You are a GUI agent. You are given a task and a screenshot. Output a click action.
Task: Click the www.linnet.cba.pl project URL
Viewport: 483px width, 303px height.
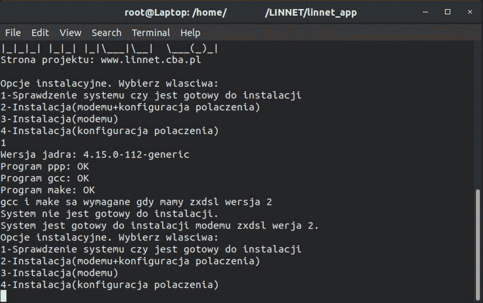point(151,60)
